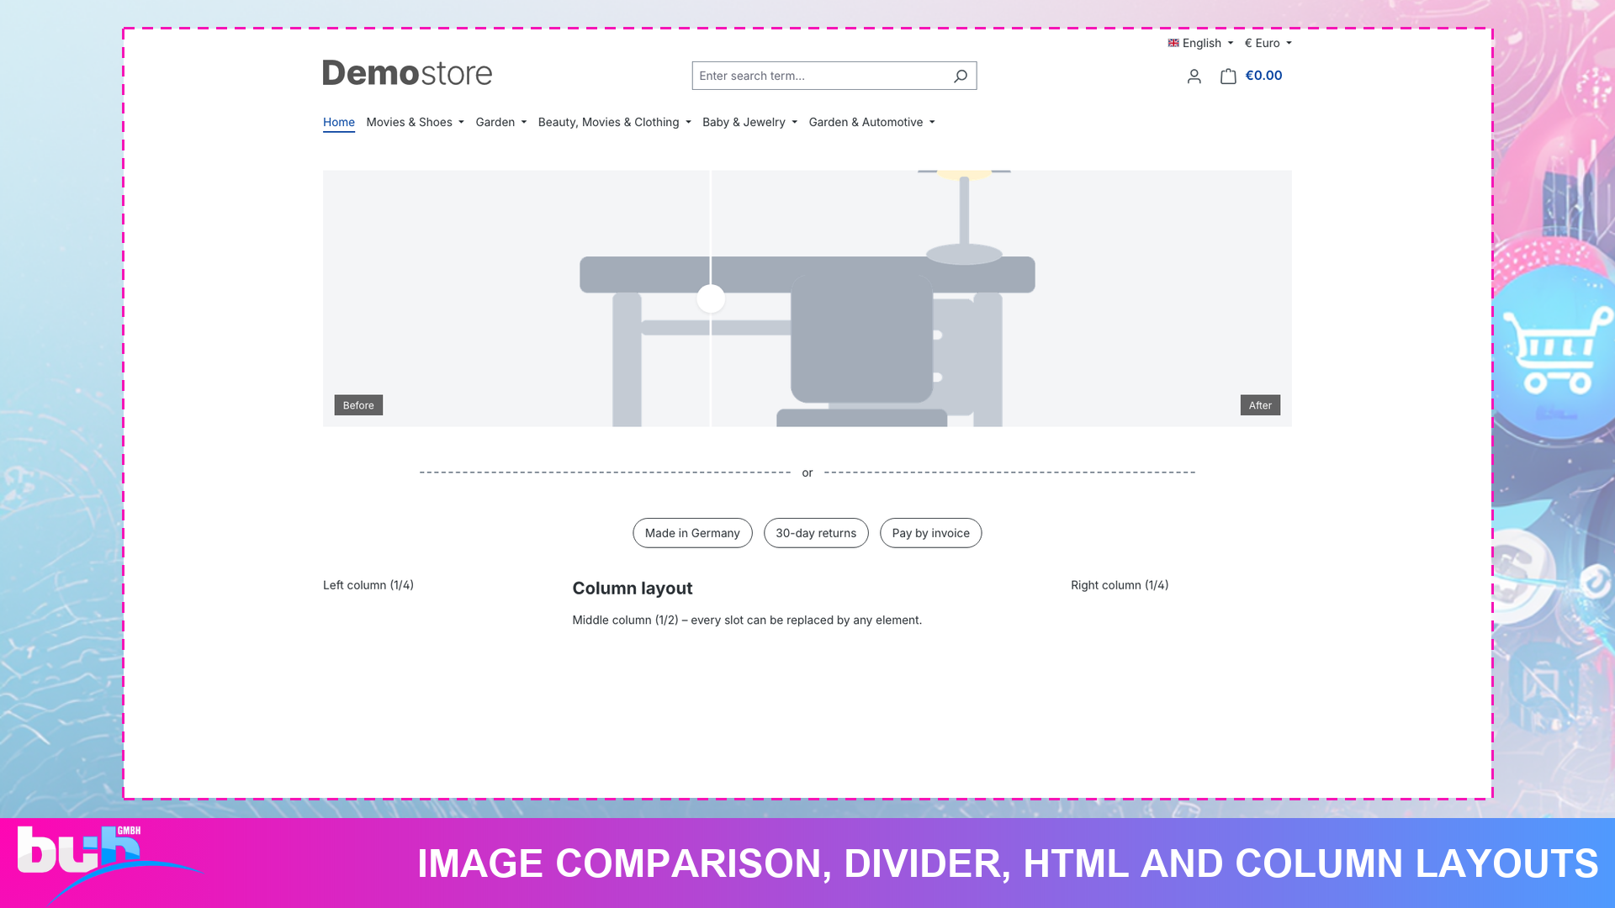This screenshot has width=1615, height=908.
Task: Click the desk illustration comparison image
Action: point(807,298)
